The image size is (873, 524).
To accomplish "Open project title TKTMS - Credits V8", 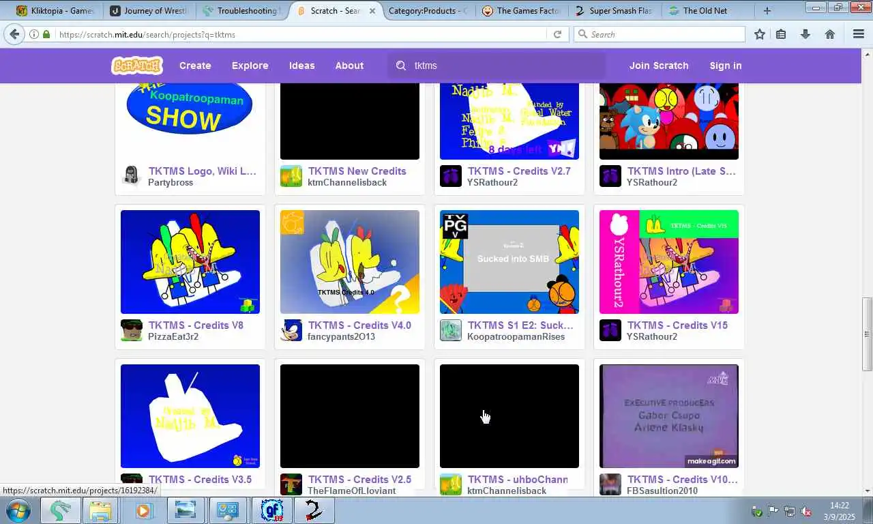I will click(x=196, y=325).
